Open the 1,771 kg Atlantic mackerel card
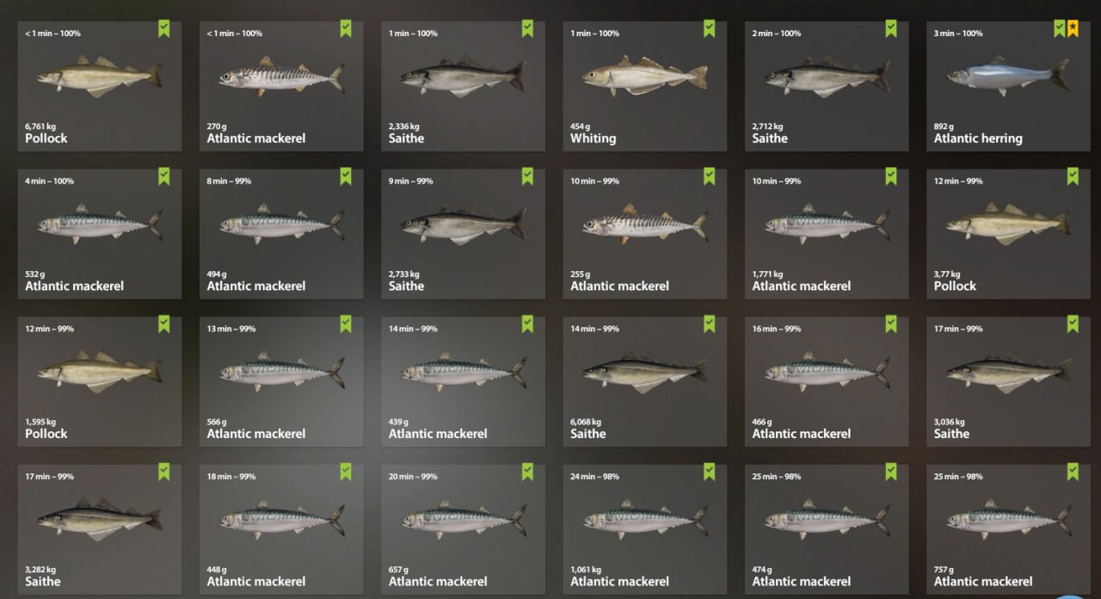1101x599 pixels. 827,234
